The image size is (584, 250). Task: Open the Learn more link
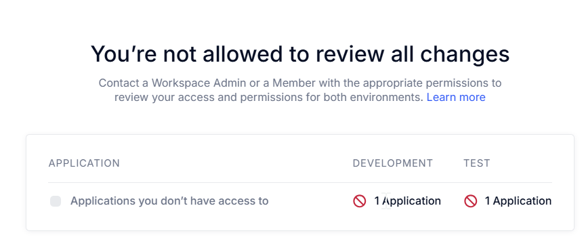click(x=456, y=98)
